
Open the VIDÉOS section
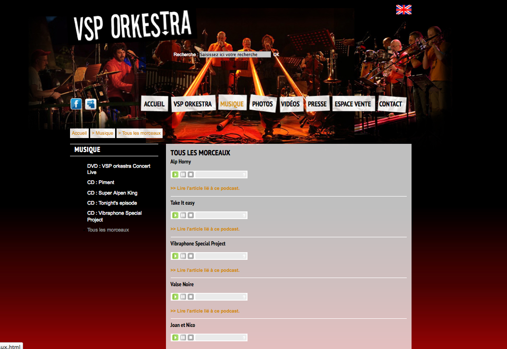pos(290,104)
